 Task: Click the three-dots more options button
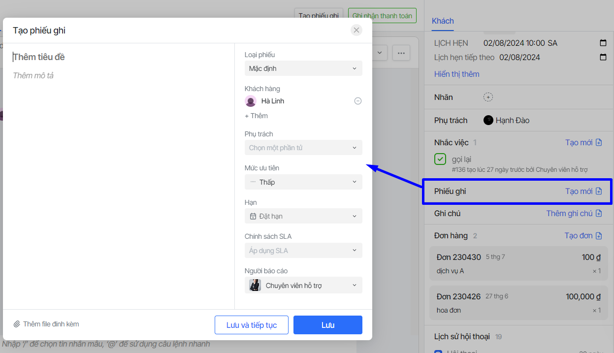coord(401,53)
